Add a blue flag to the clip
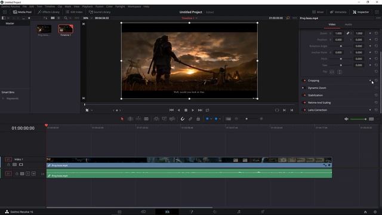This screenshot has height=215, width=382. point(207,119)
